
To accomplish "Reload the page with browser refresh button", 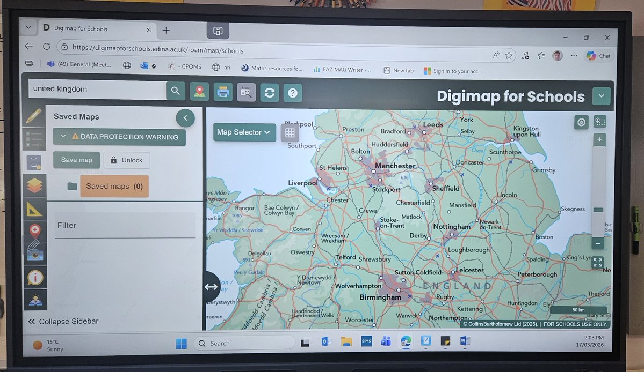I will pyautogui.click(x=46, y=46).
